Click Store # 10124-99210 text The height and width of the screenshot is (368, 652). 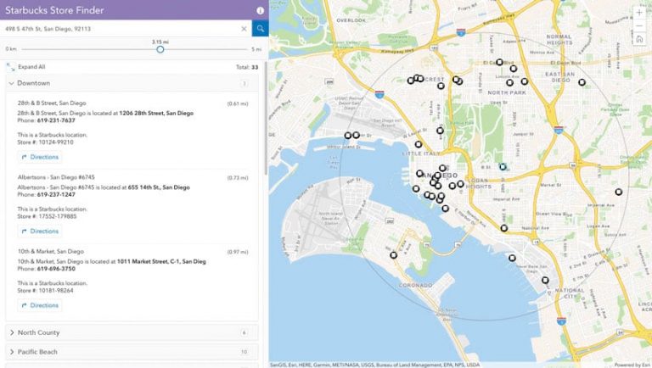[x=45, y=142]
